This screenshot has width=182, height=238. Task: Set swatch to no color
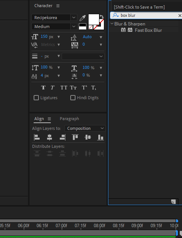(90, 27)
